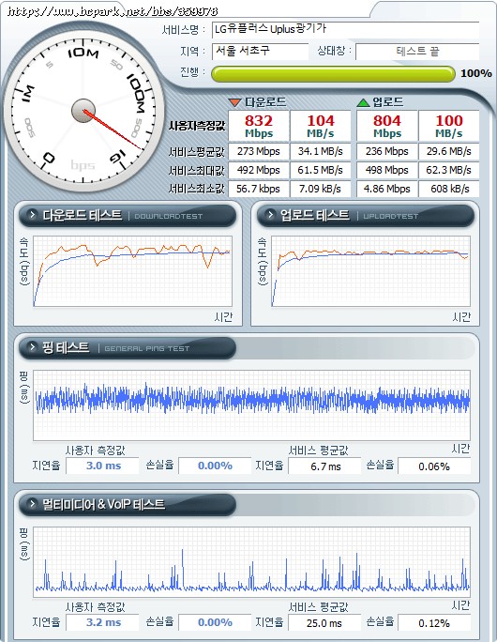Click the 서비스최대값 row label

(x=197, y=170)
